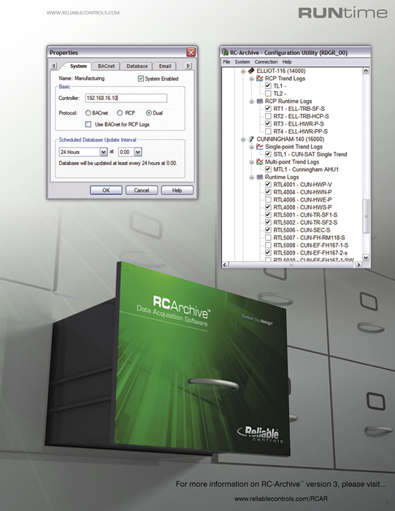Collapse the RCP Trend Logs node
Image resolution: width=395 pixels, height=511 pixels.
(x=252, y=79)
